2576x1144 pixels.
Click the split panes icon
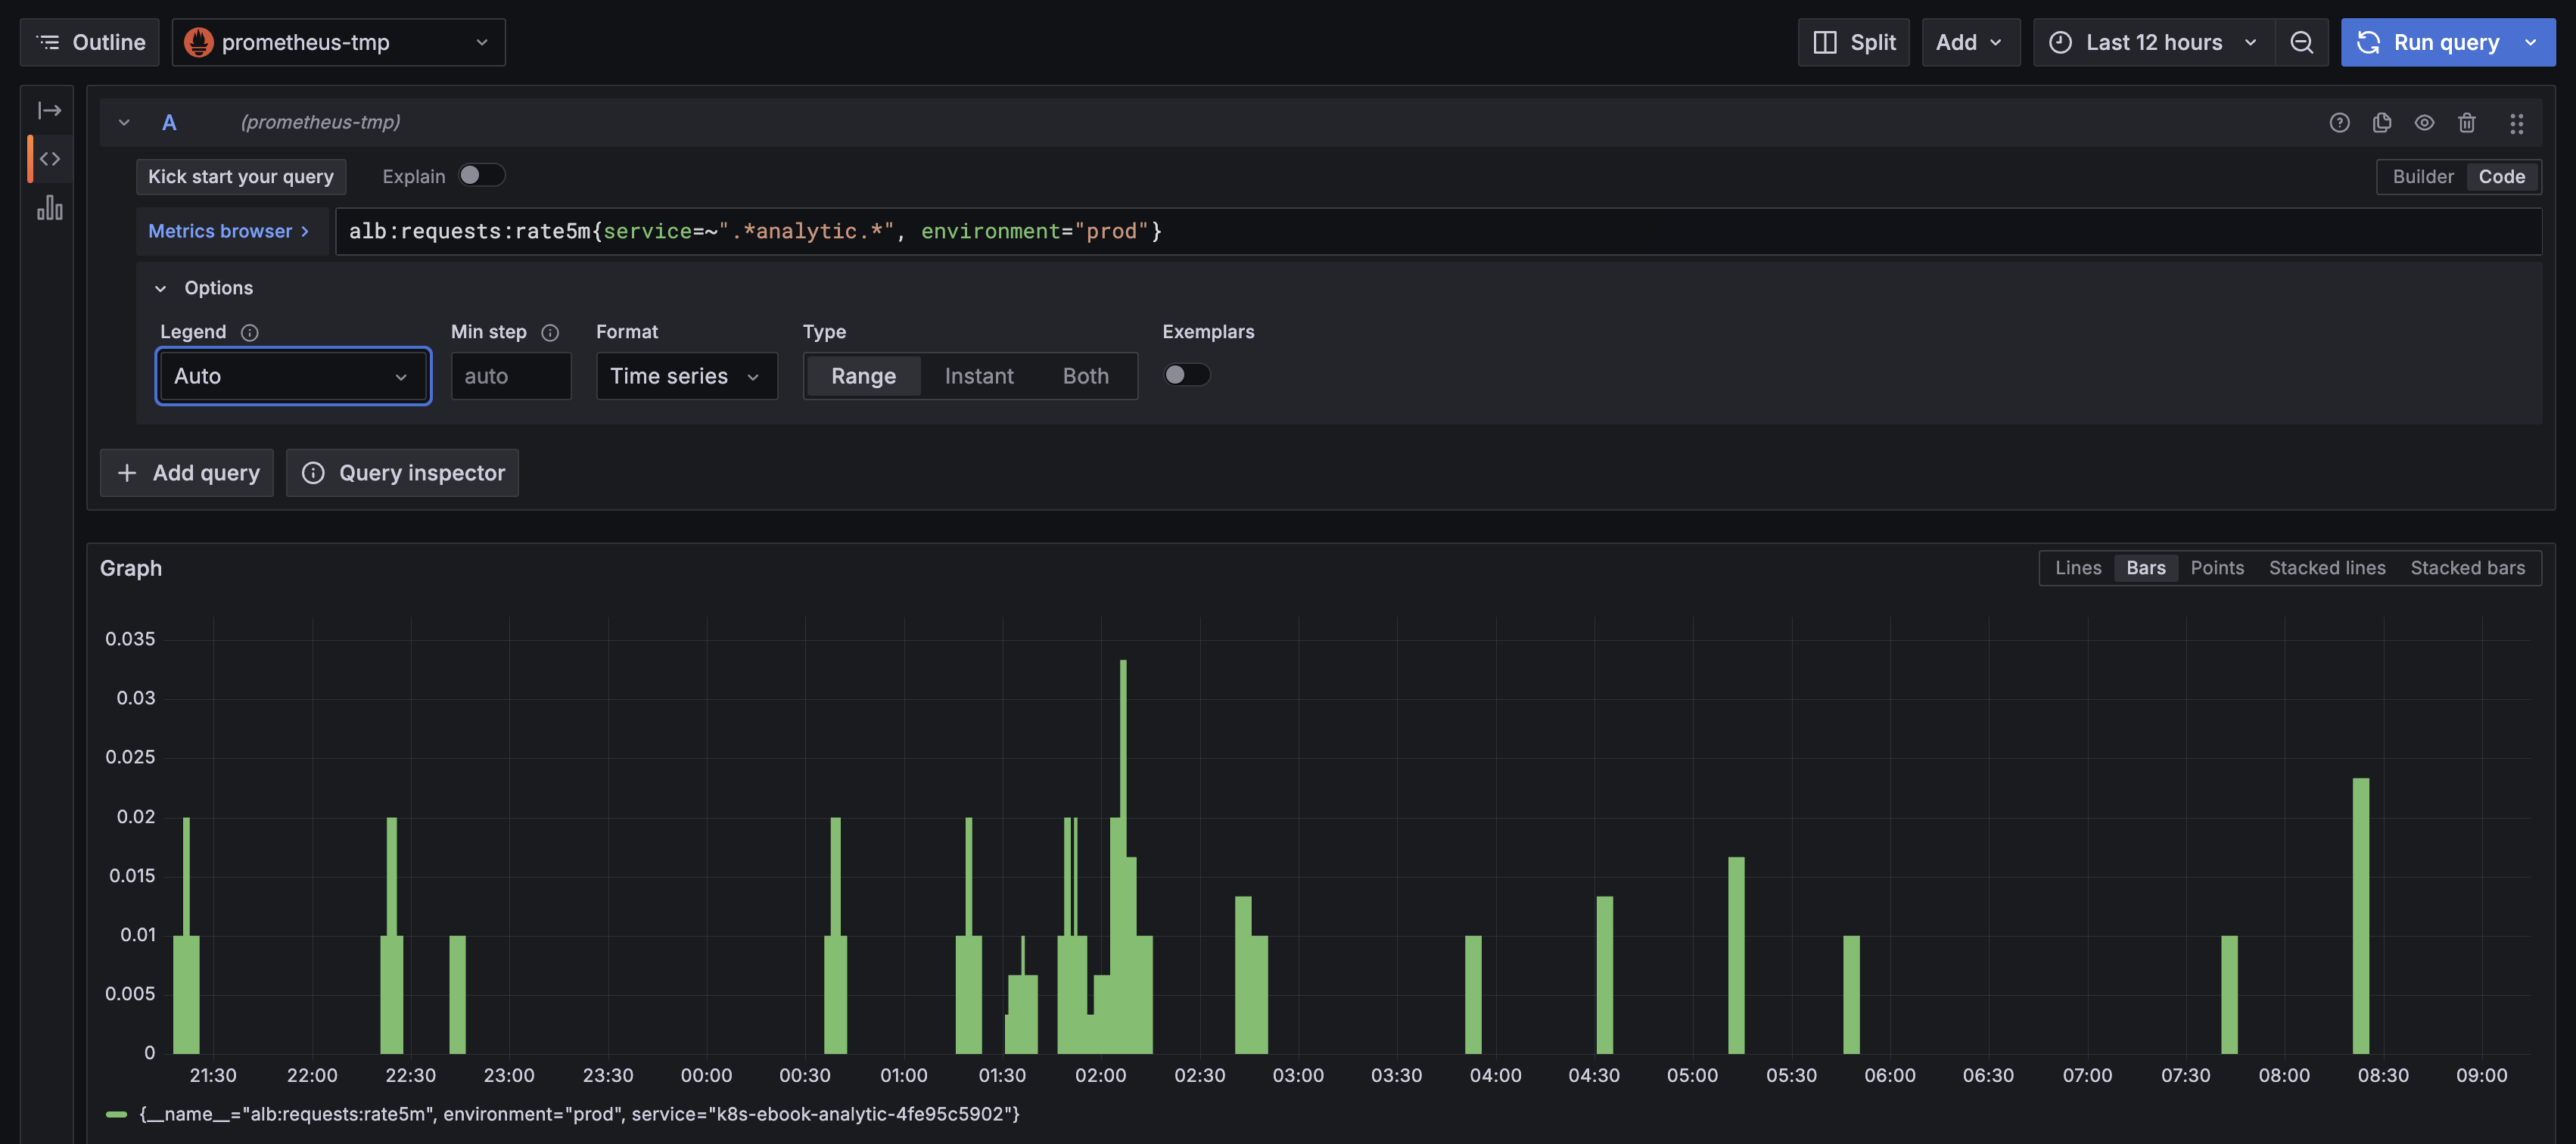pos(1824,42)
